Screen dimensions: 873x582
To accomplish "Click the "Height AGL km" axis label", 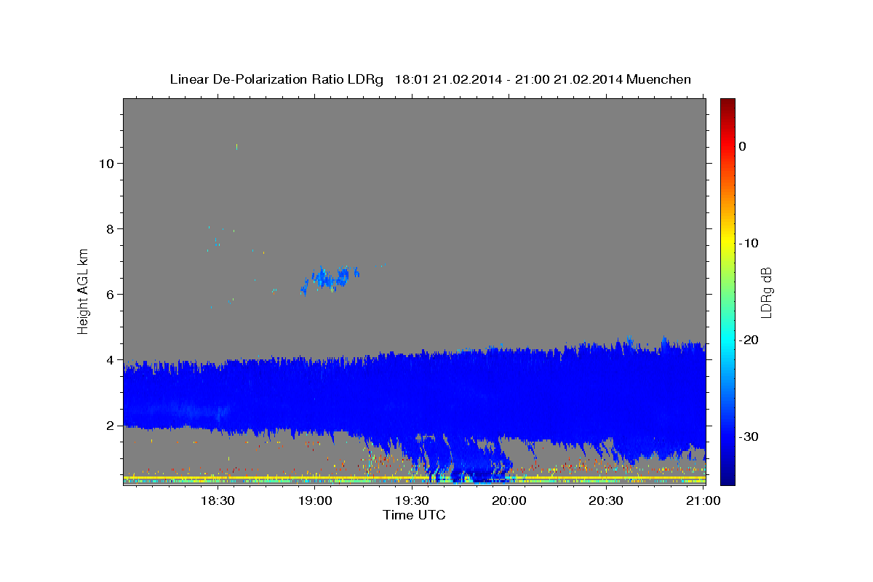I will click(x=84, y=291).
